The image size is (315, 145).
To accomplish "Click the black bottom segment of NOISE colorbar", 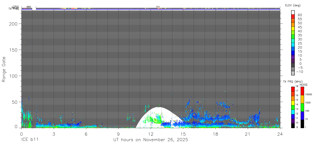I will pyautogui.click(x=302, y=124).
